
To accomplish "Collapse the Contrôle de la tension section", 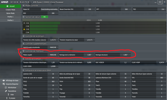I will pyautogui.click(x=23, y=36).
